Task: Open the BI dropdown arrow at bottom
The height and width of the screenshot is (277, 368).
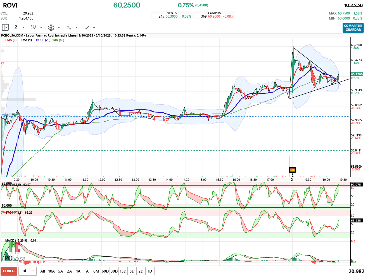Action: point(33,271)
